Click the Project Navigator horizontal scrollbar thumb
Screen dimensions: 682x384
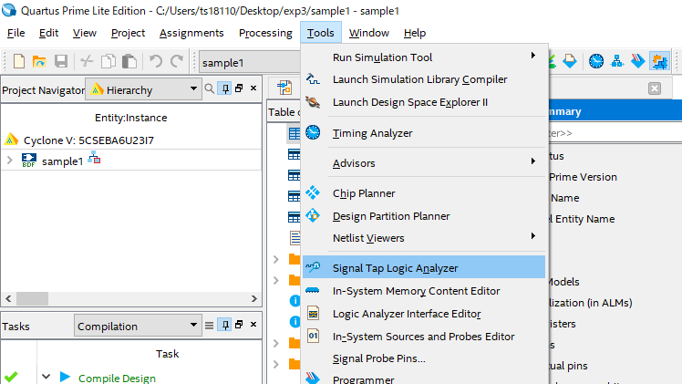[32, 299]
